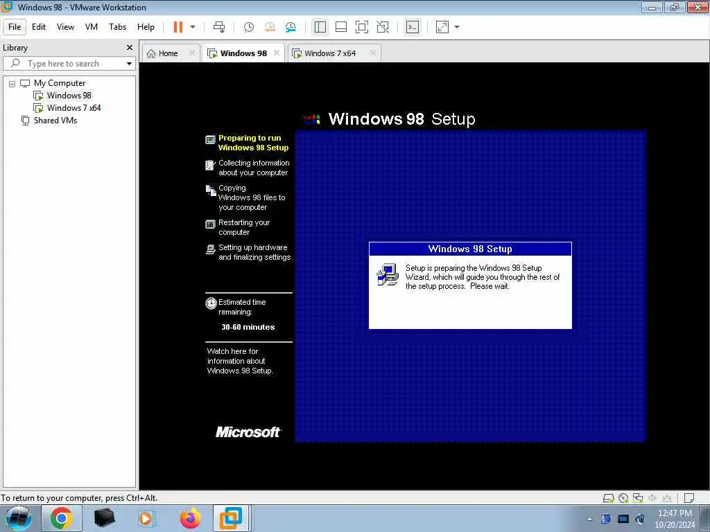This screenshot has width=710, height=532.
Task: Click the action center flag tray icon
Action: coord(606,520)
